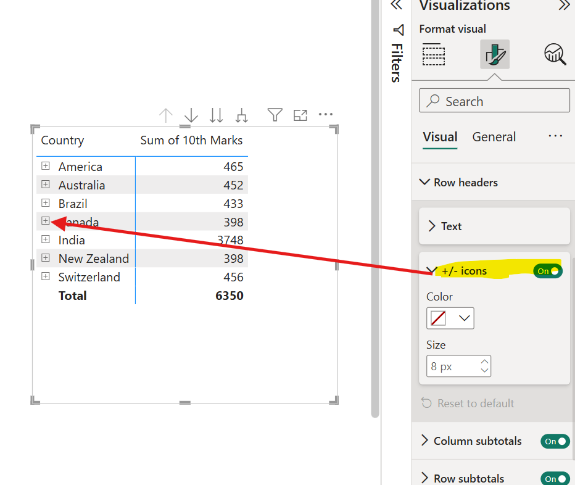Switch to the General tab
Screen dimensions: 575x485
494,137
